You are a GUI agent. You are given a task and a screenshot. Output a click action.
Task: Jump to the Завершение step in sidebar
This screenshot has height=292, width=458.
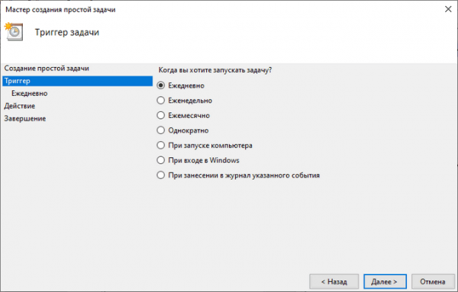[25, 118]
